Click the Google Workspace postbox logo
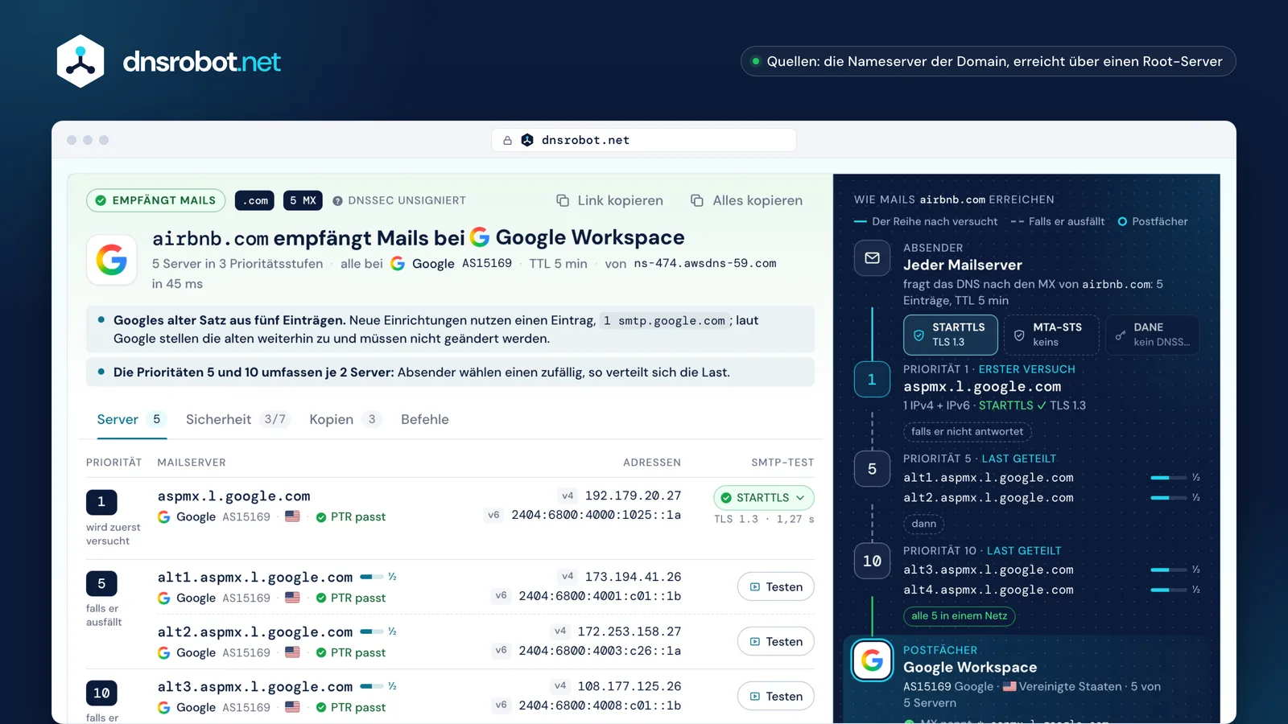 872,660
